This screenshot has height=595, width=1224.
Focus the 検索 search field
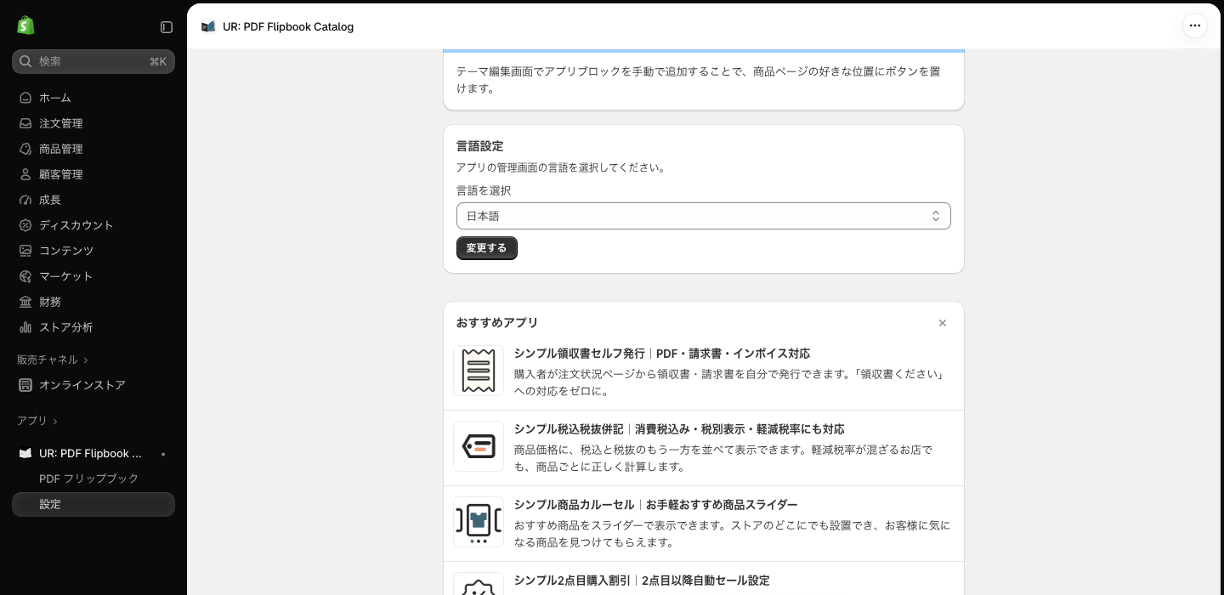pos(93,61)
